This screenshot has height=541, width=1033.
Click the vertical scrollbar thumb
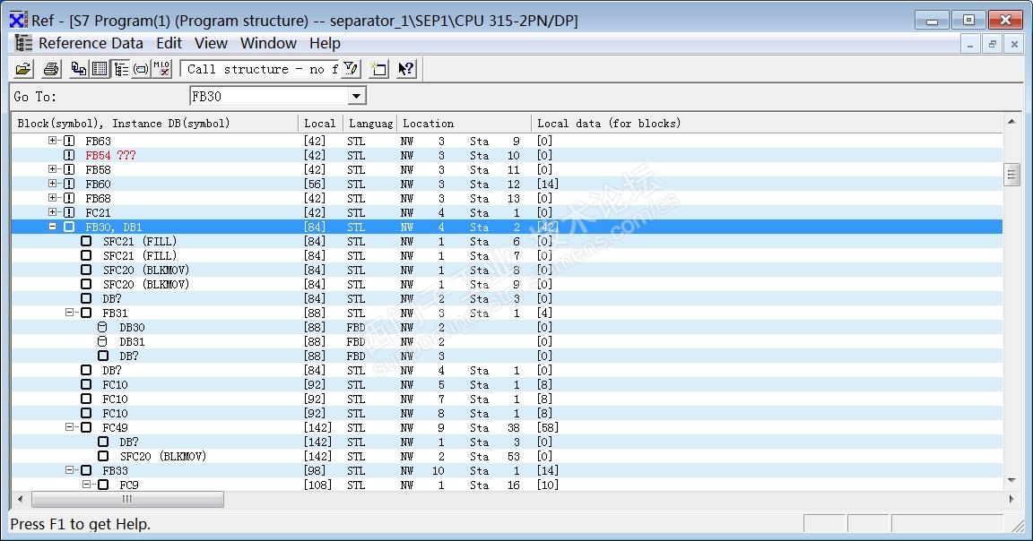[1011, 175]
